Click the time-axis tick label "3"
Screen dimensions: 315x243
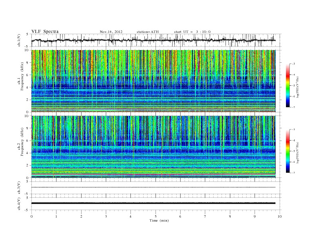(x=106, y=216)
